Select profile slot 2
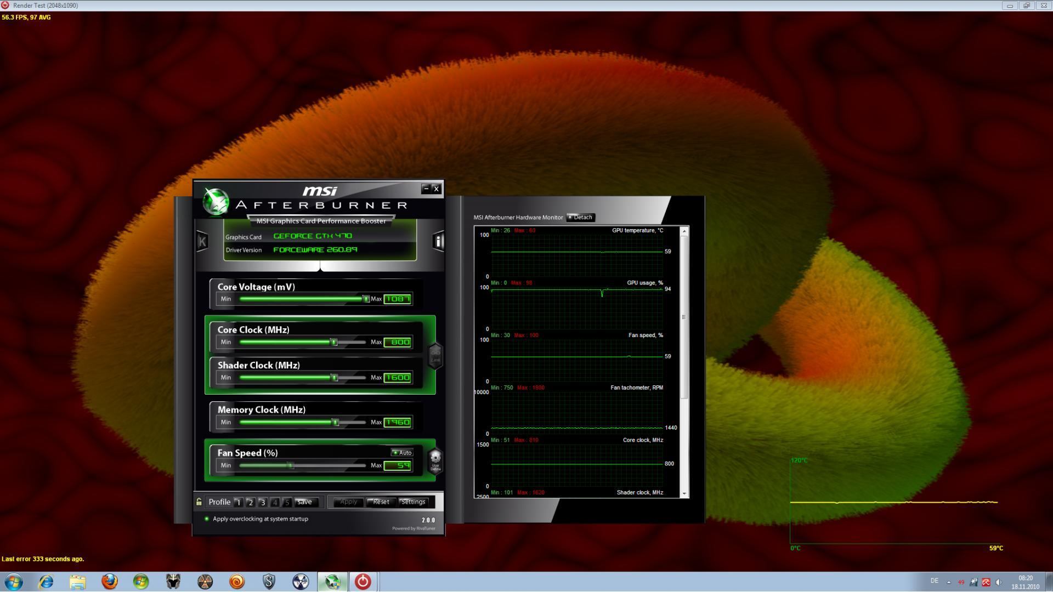 [250, 502]
